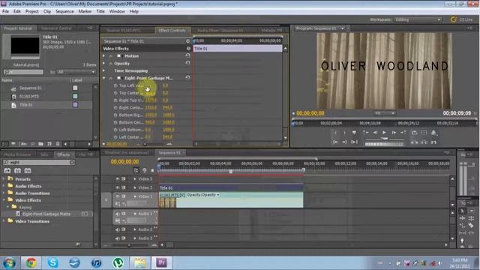Toggle Video 2 track output eye
The width and height of the screenshot is (480, 270).
click(x=117, y=187)
